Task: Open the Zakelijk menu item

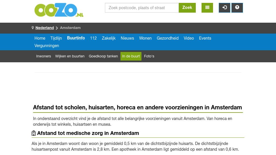Action: click(109, 38)
